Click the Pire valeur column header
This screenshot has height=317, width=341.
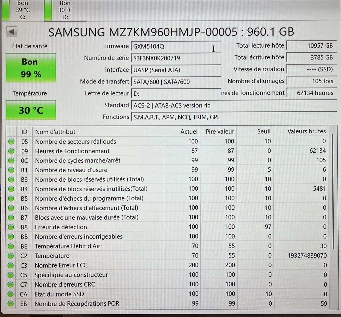tap(218, 132)
